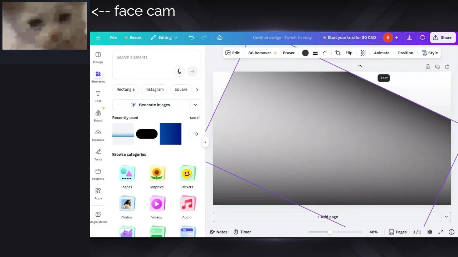Open the Projects sidebar tab
The image size is (458, 257).
point(98,174)
